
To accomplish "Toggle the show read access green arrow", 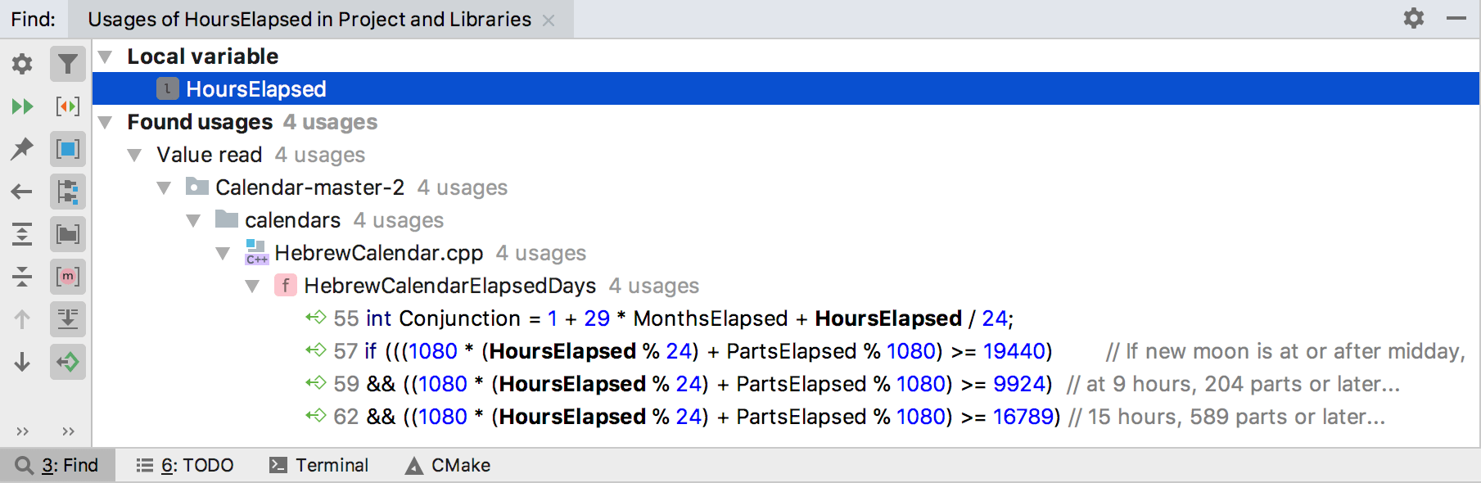I will [x=68, y=362].
